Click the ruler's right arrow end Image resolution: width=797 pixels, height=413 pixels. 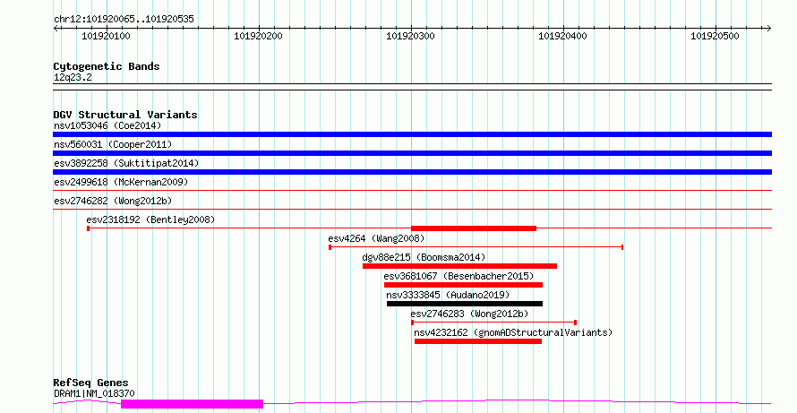(768, 29)
